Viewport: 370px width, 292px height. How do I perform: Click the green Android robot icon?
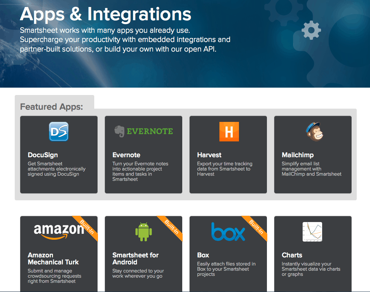pos(144,232)
